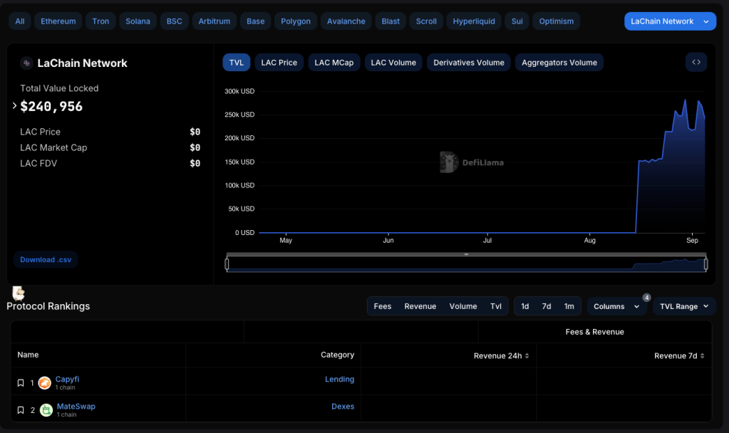The width and height of the screenshot is (729, 433).
Task: Bookmark the MateSwap protocol row
Action: (x=21, y=410)
